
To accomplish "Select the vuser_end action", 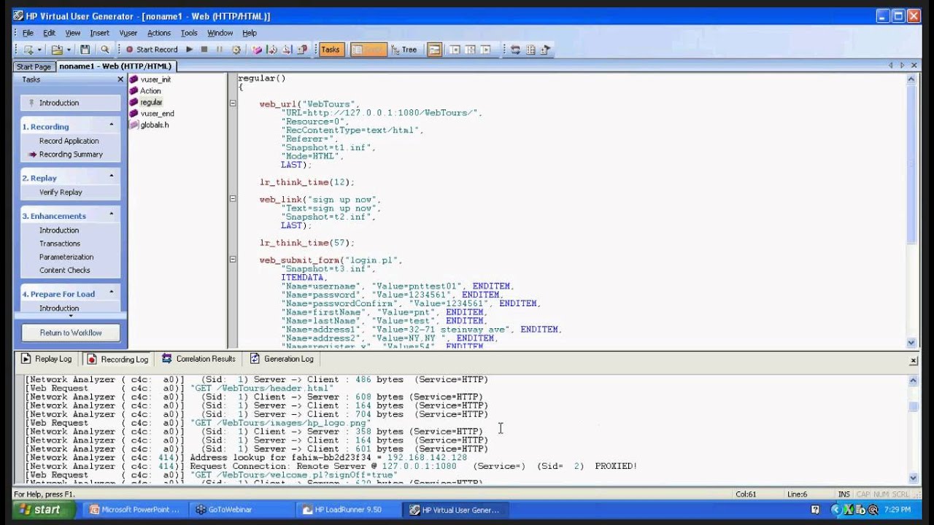I will coord(157,114).
